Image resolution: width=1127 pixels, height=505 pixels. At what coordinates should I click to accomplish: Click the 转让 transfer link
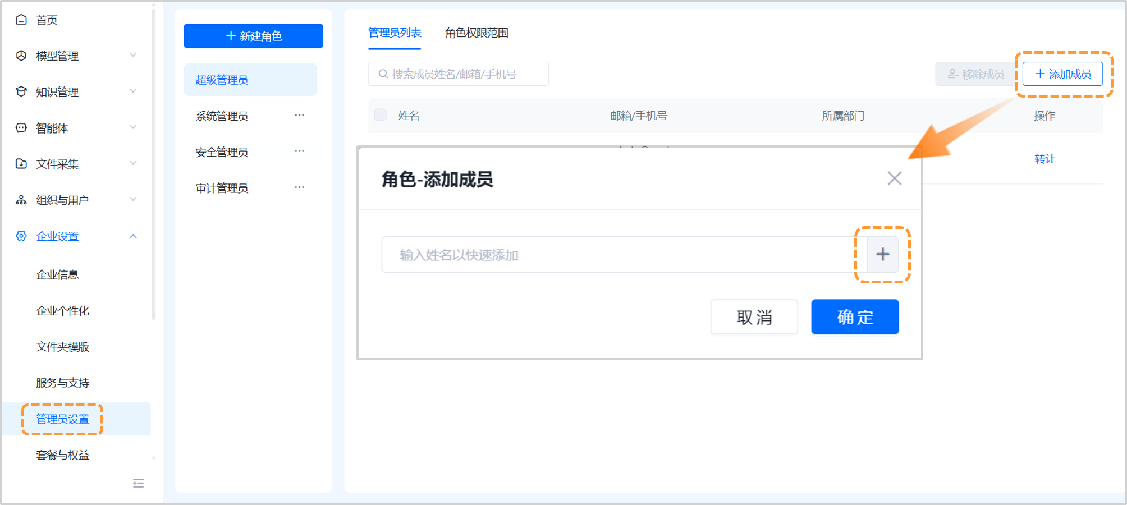point(1044,159)
